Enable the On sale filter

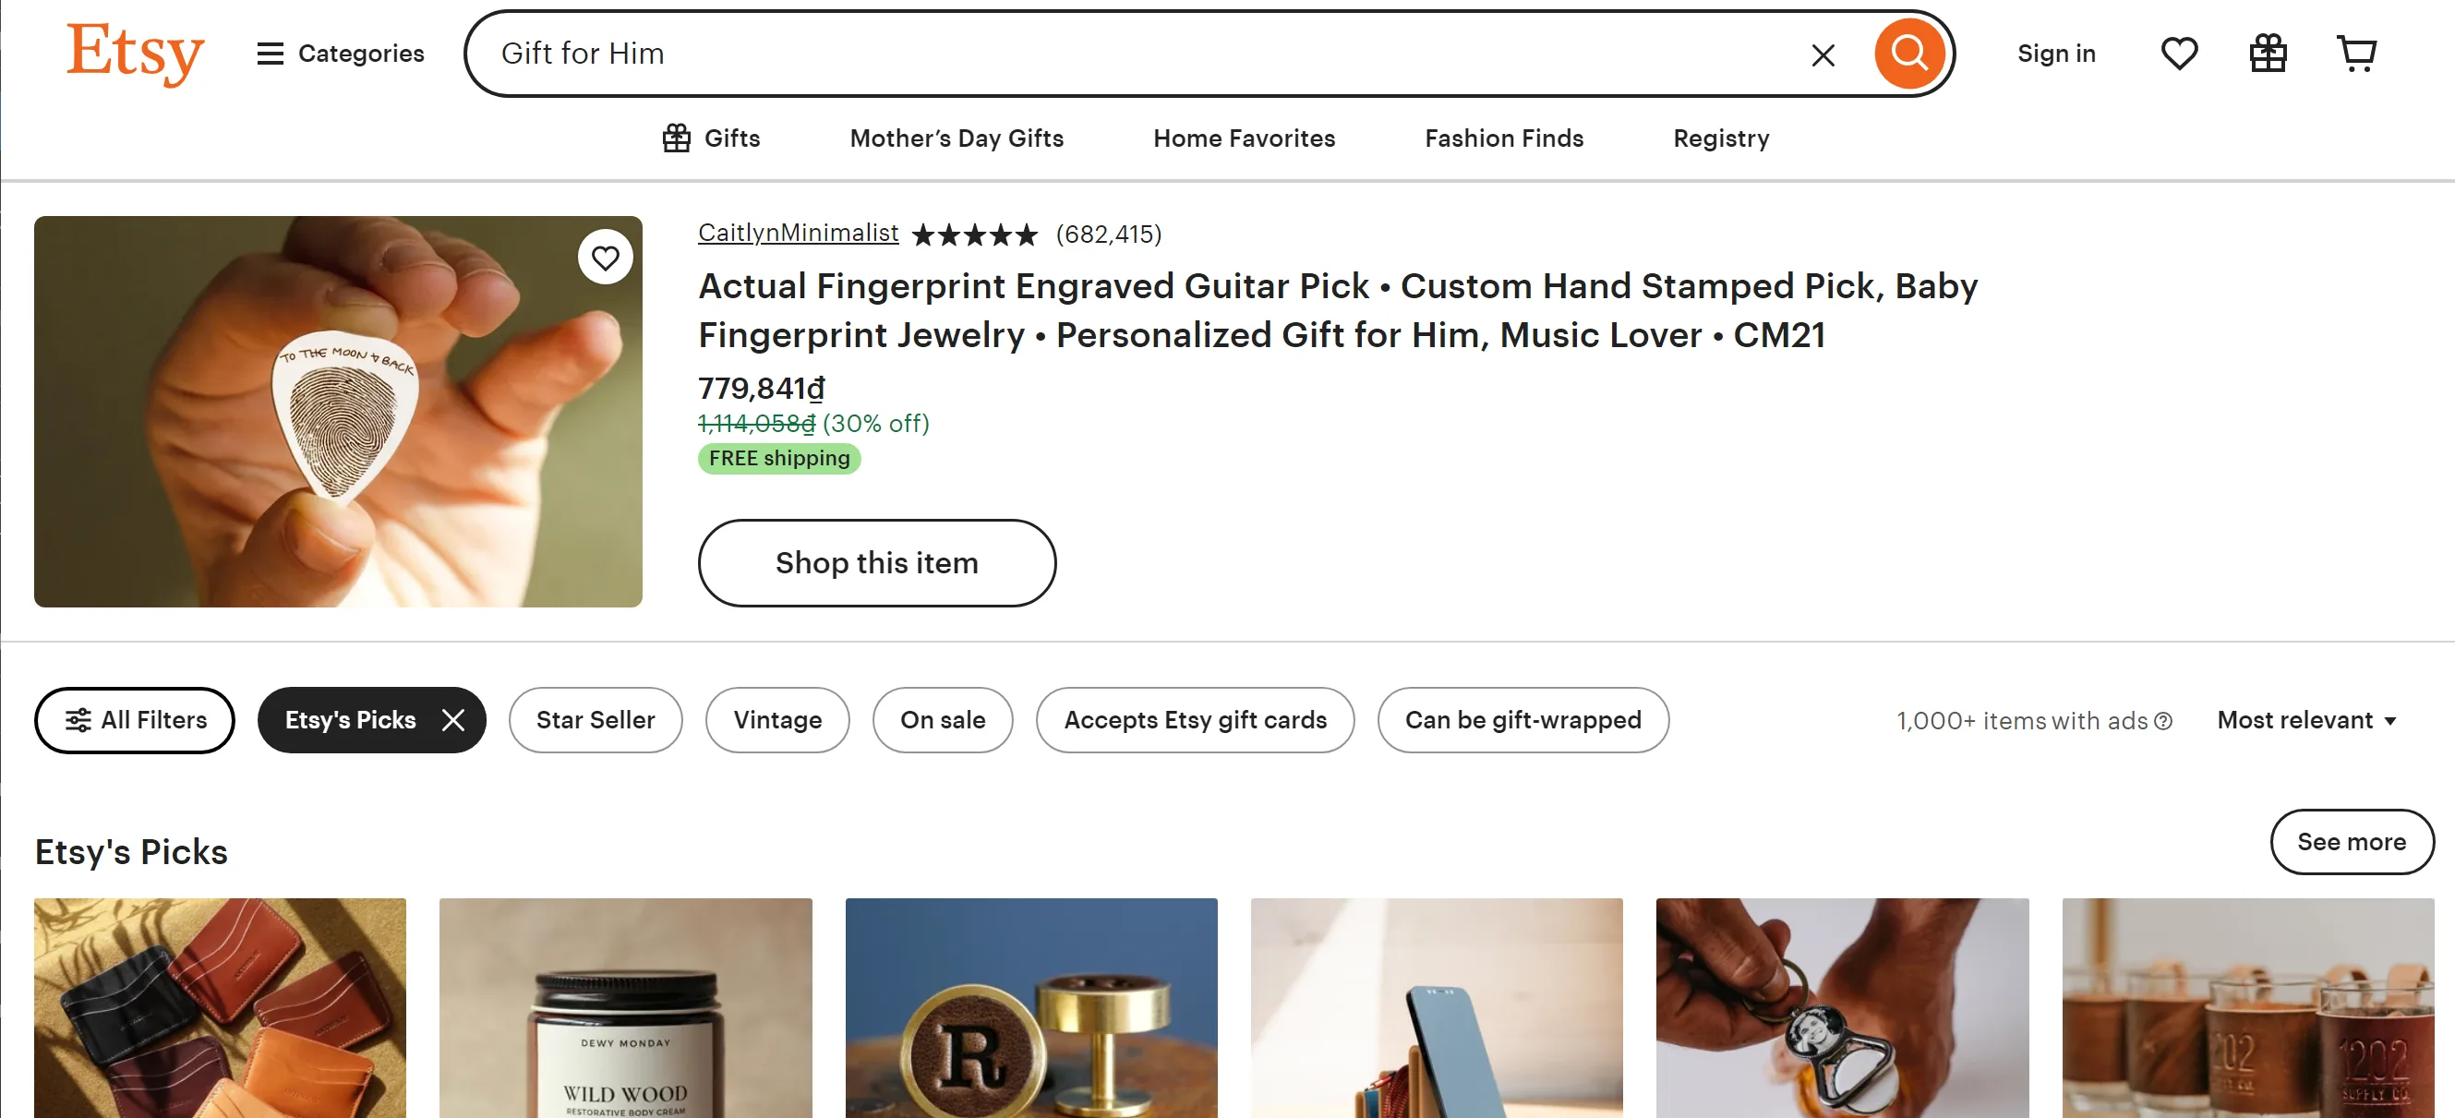point(942,720)
